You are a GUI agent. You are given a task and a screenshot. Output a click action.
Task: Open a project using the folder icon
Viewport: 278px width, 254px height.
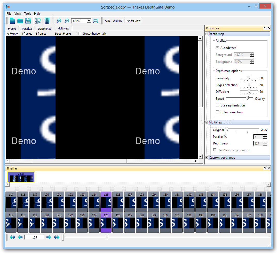[x=20, y=21]
